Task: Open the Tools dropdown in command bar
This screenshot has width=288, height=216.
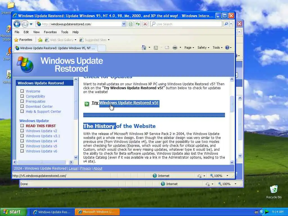Action: 217,48
